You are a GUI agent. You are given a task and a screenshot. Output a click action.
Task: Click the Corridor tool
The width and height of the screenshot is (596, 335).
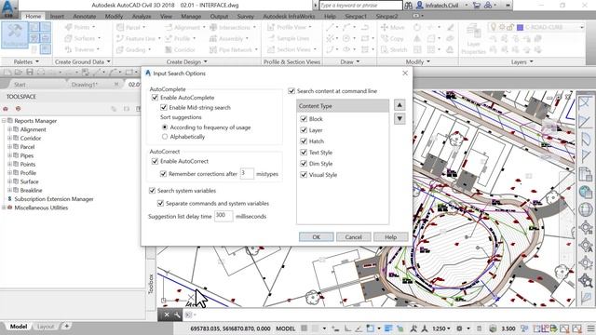point(180,49)
